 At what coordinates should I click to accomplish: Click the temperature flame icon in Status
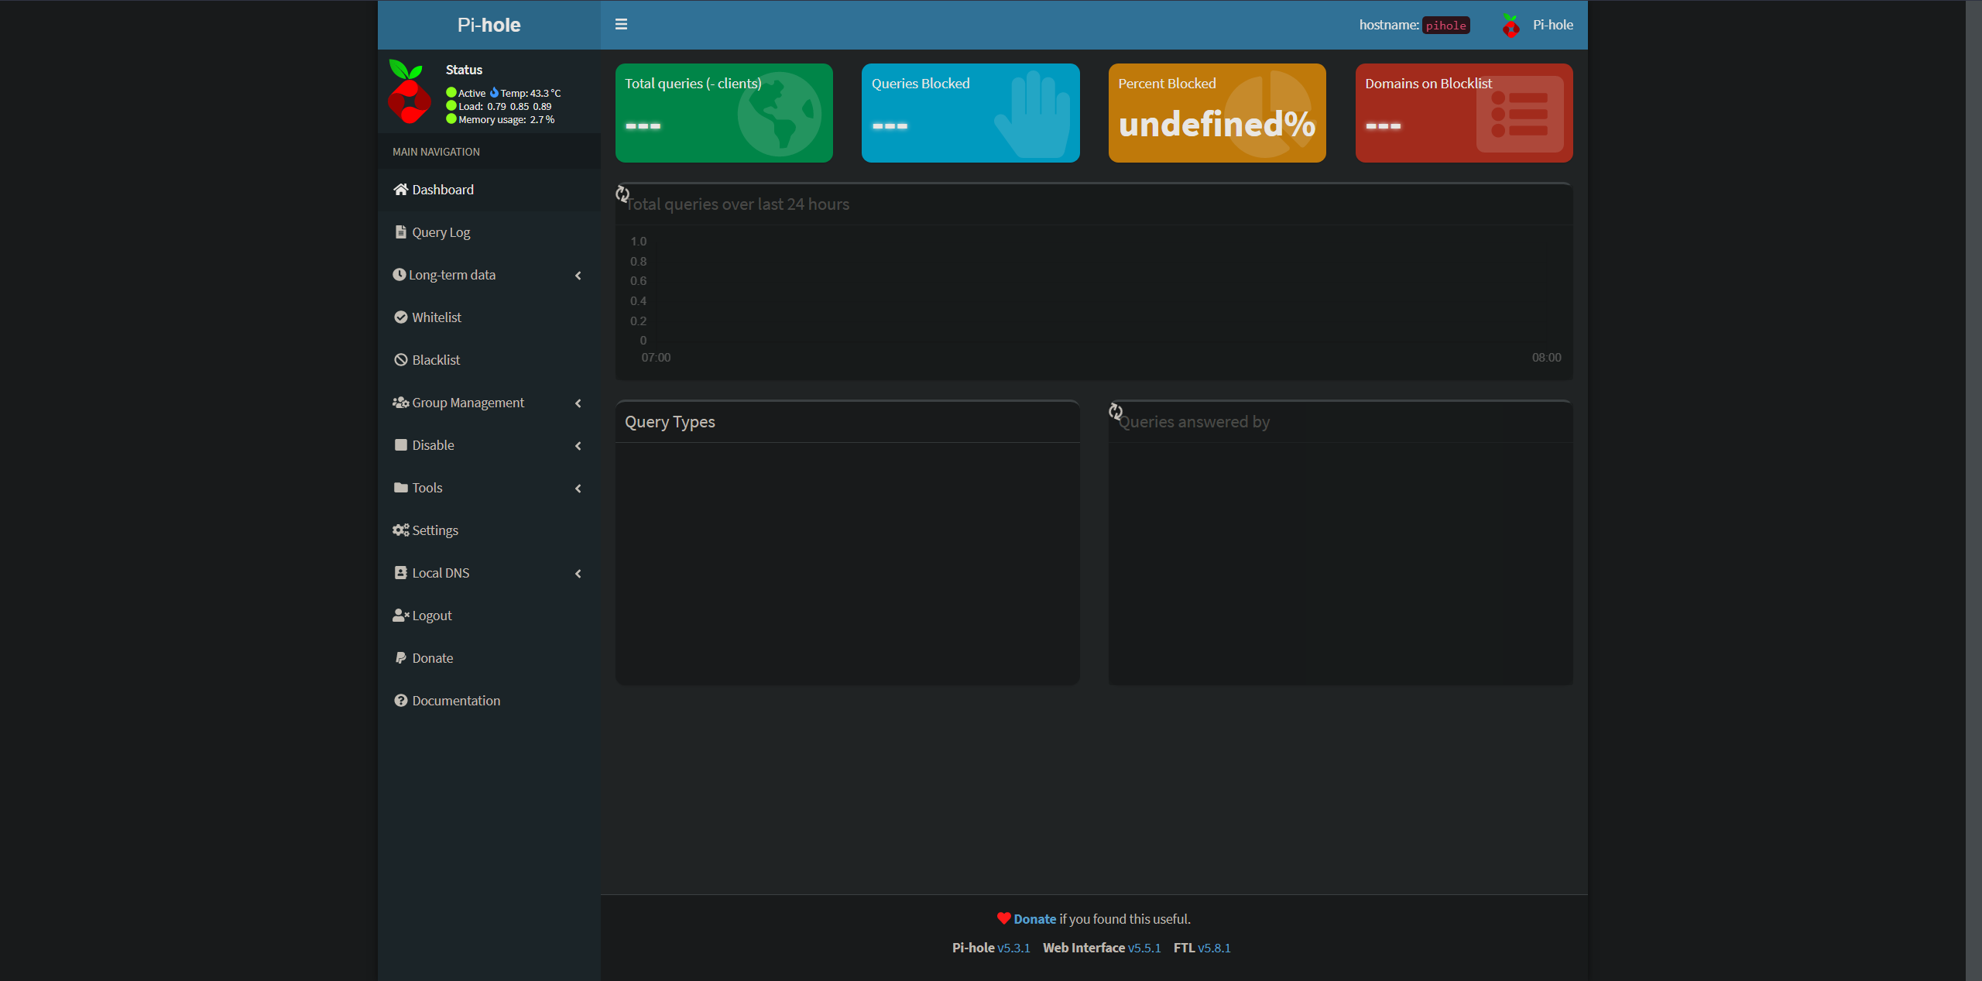tap(494, 93)
